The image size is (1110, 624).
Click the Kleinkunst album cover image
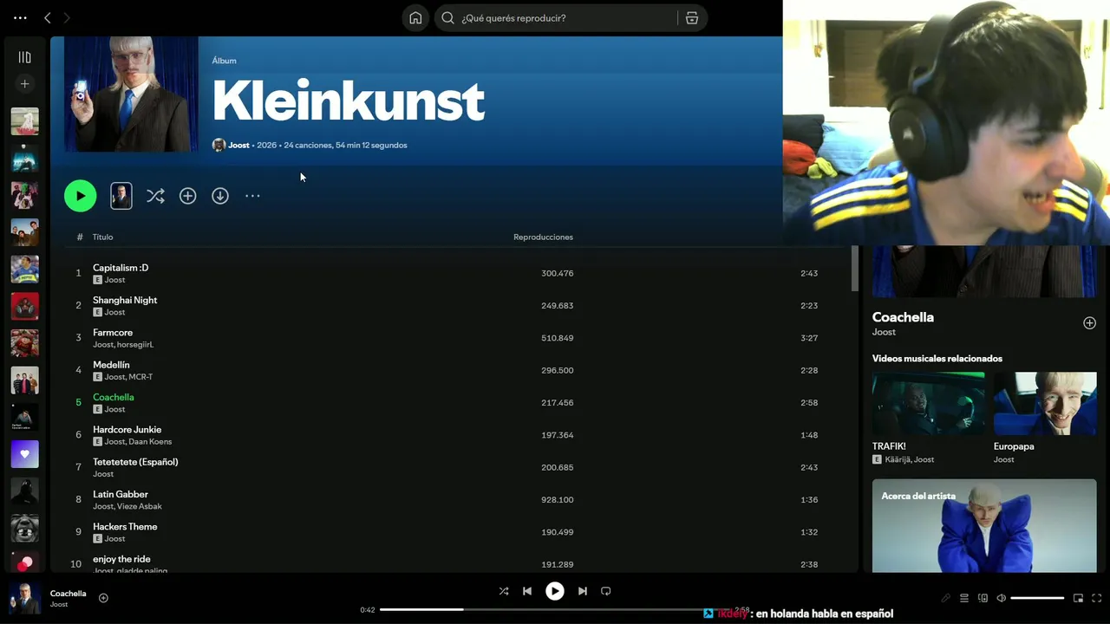click(x=131, y=94)
